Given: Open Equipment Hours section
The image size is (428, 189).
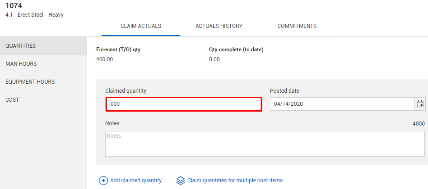Looking at the screenshot, I should [30, 82].
